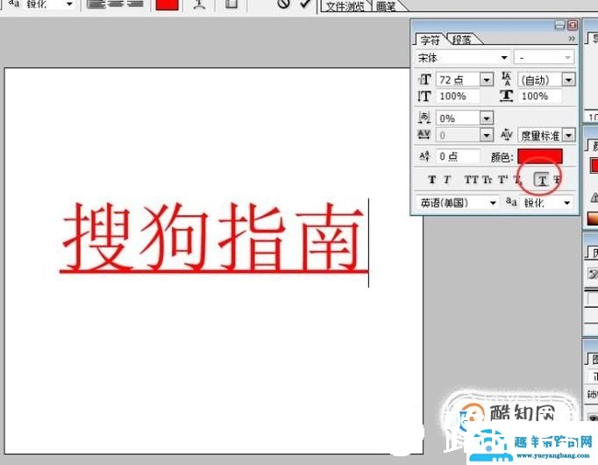The height and width of the screenshot is (465, 598).
Task: Cancel current text edits
Action: click(283, 4)
